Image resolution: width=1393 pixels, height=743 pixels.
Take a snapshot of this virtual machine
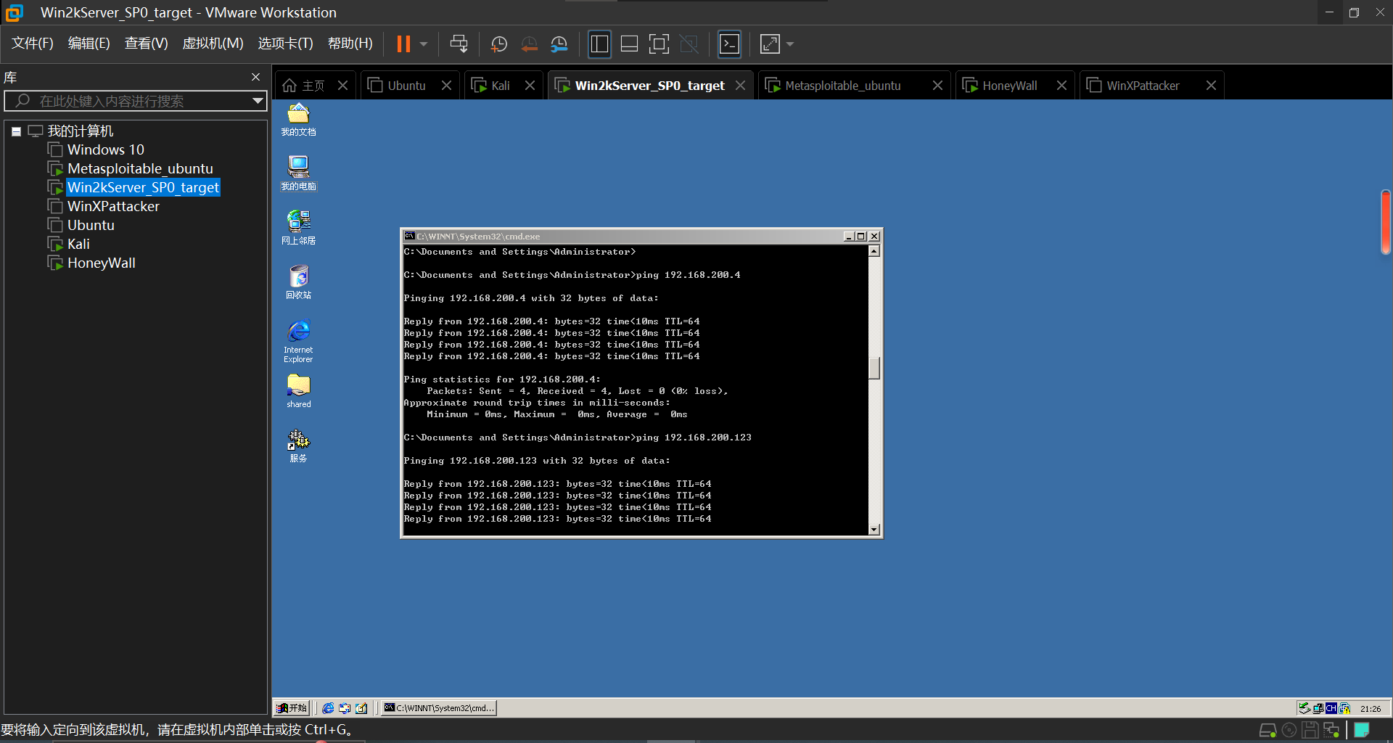(499, 44)
